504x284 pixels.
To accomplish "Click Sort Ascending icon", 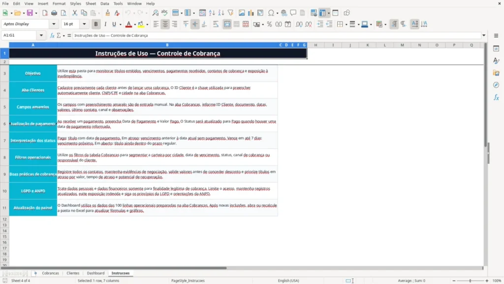I will [x=212, y=13].
